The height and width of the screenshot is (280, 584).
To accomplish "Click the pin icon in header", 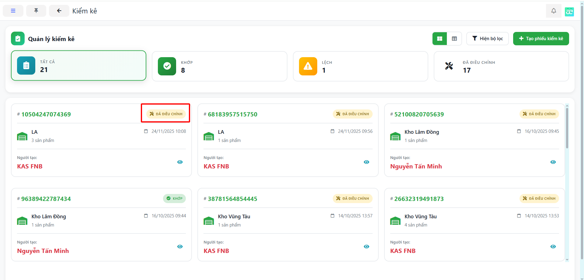I will click(x=36, y=11).
